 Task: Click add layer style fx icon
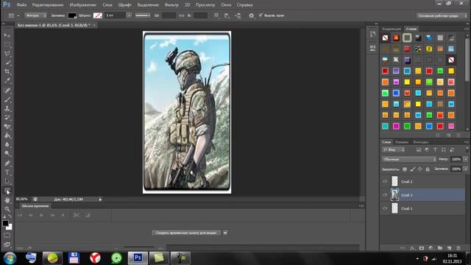(x=412, y=248)
